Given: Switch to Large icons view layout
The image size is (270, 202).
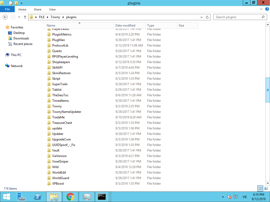Looking at the screenshot, I should click(x=266, y=188).
